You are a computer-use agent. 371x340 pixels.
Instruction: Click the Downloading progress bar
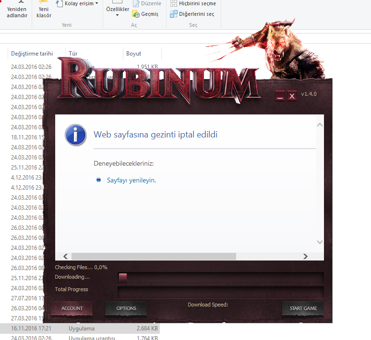click(x=220, y=278)
